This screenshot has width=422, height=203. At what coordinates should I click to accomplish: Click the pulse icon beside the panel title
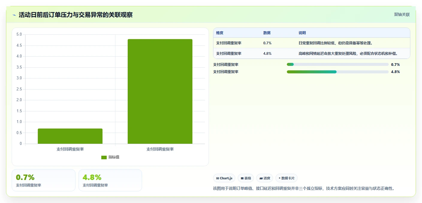(14, 15)
